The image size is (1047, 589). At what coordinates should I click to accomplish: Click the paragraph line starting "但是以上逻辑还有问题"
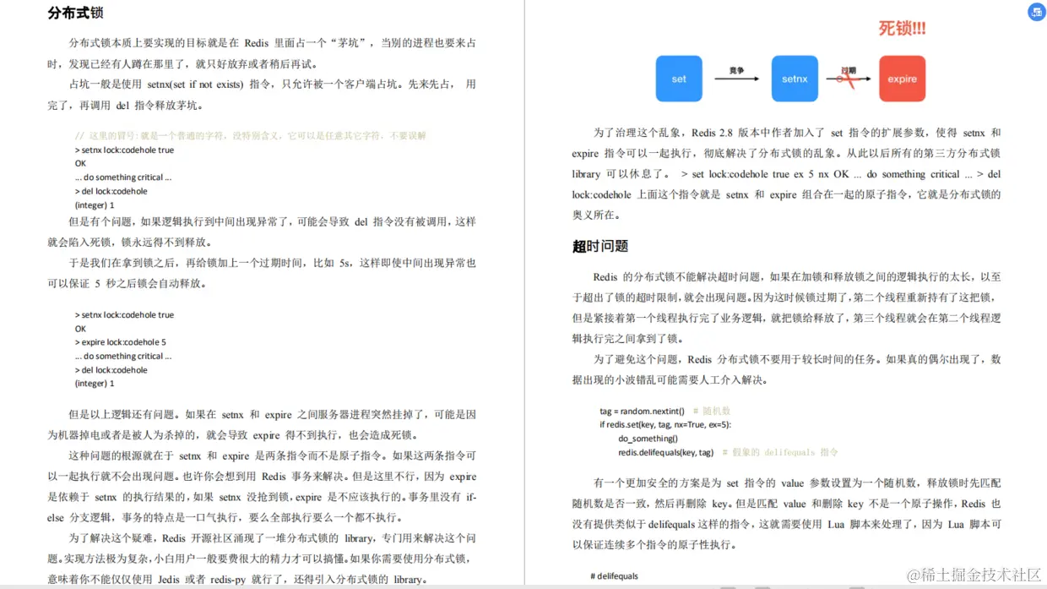pos(272,415)
